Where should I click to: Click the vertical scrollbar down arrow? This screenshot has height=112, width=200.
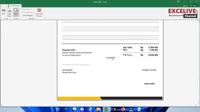[198, 103]
